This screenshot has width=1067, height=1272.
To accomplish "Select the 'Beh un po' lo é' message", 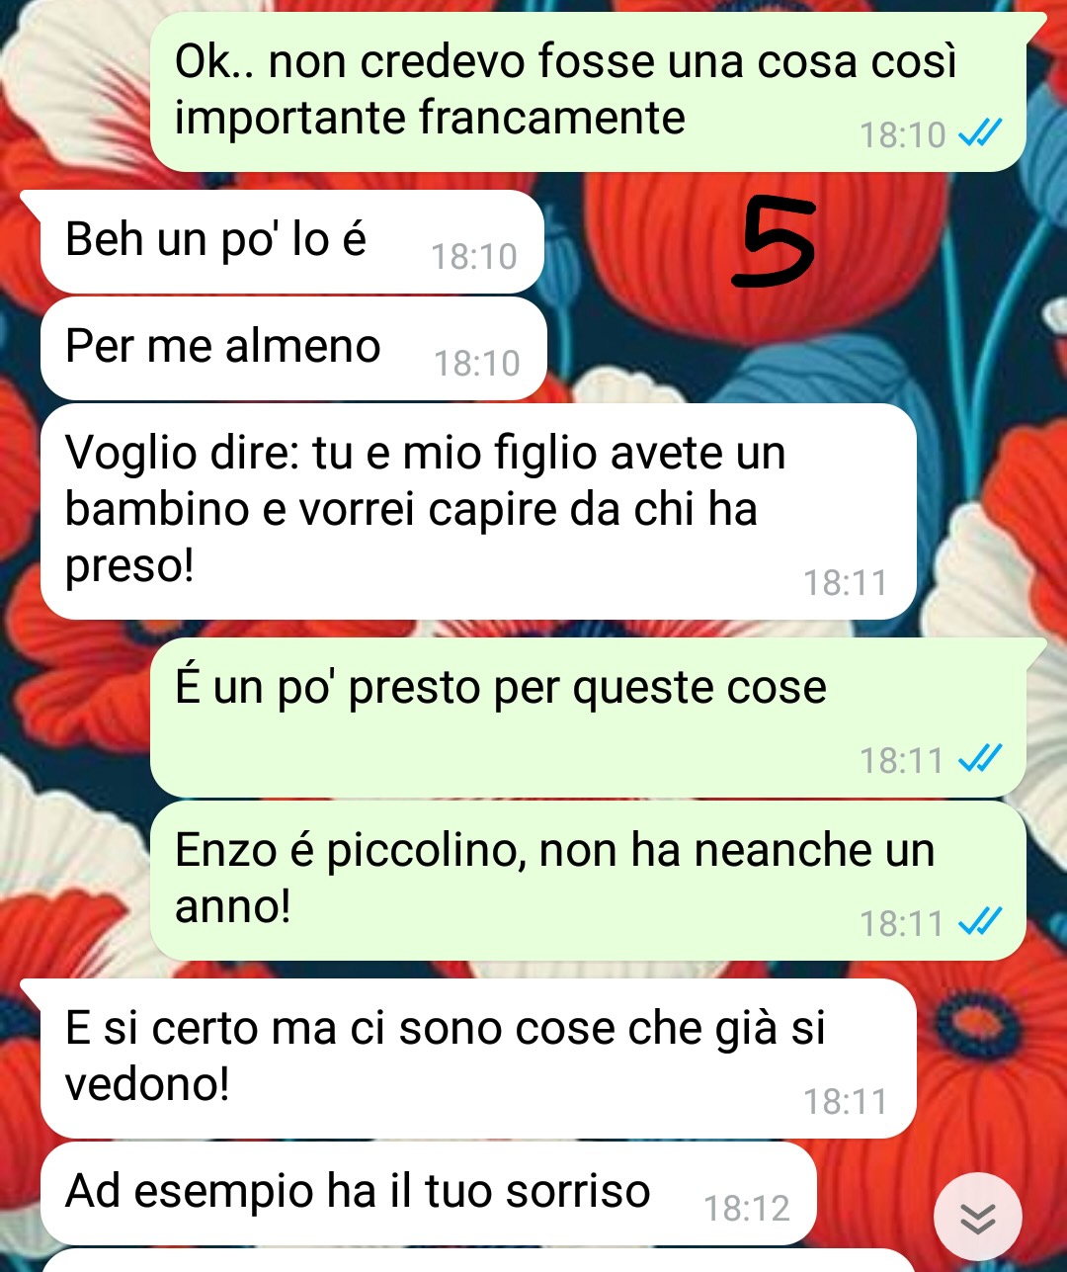I will point(292,241).
